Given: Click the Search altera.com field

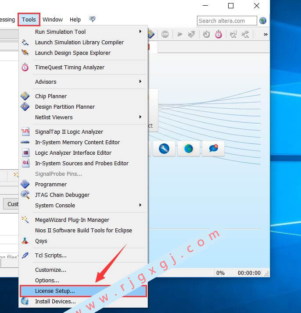Looking at the screenshot, I should (x=227, y=21).
